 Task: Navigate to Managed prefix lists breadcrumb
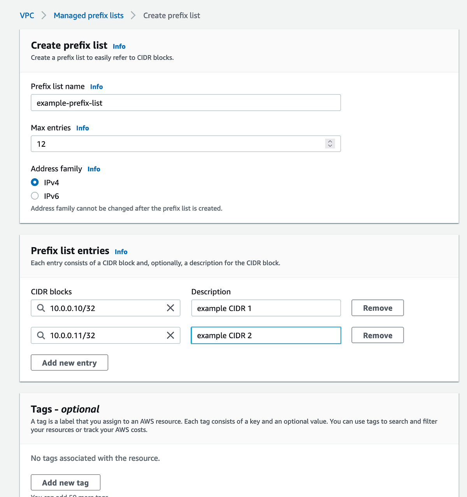click(x=88, y=15)
